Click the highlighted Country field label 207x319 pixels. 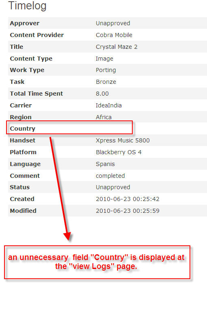pos(23,129)
